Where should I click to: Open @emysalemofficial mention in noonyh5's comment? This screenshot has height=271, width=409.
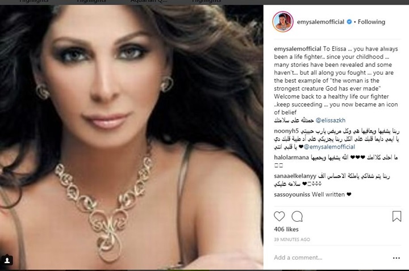[x=329, y=147]
